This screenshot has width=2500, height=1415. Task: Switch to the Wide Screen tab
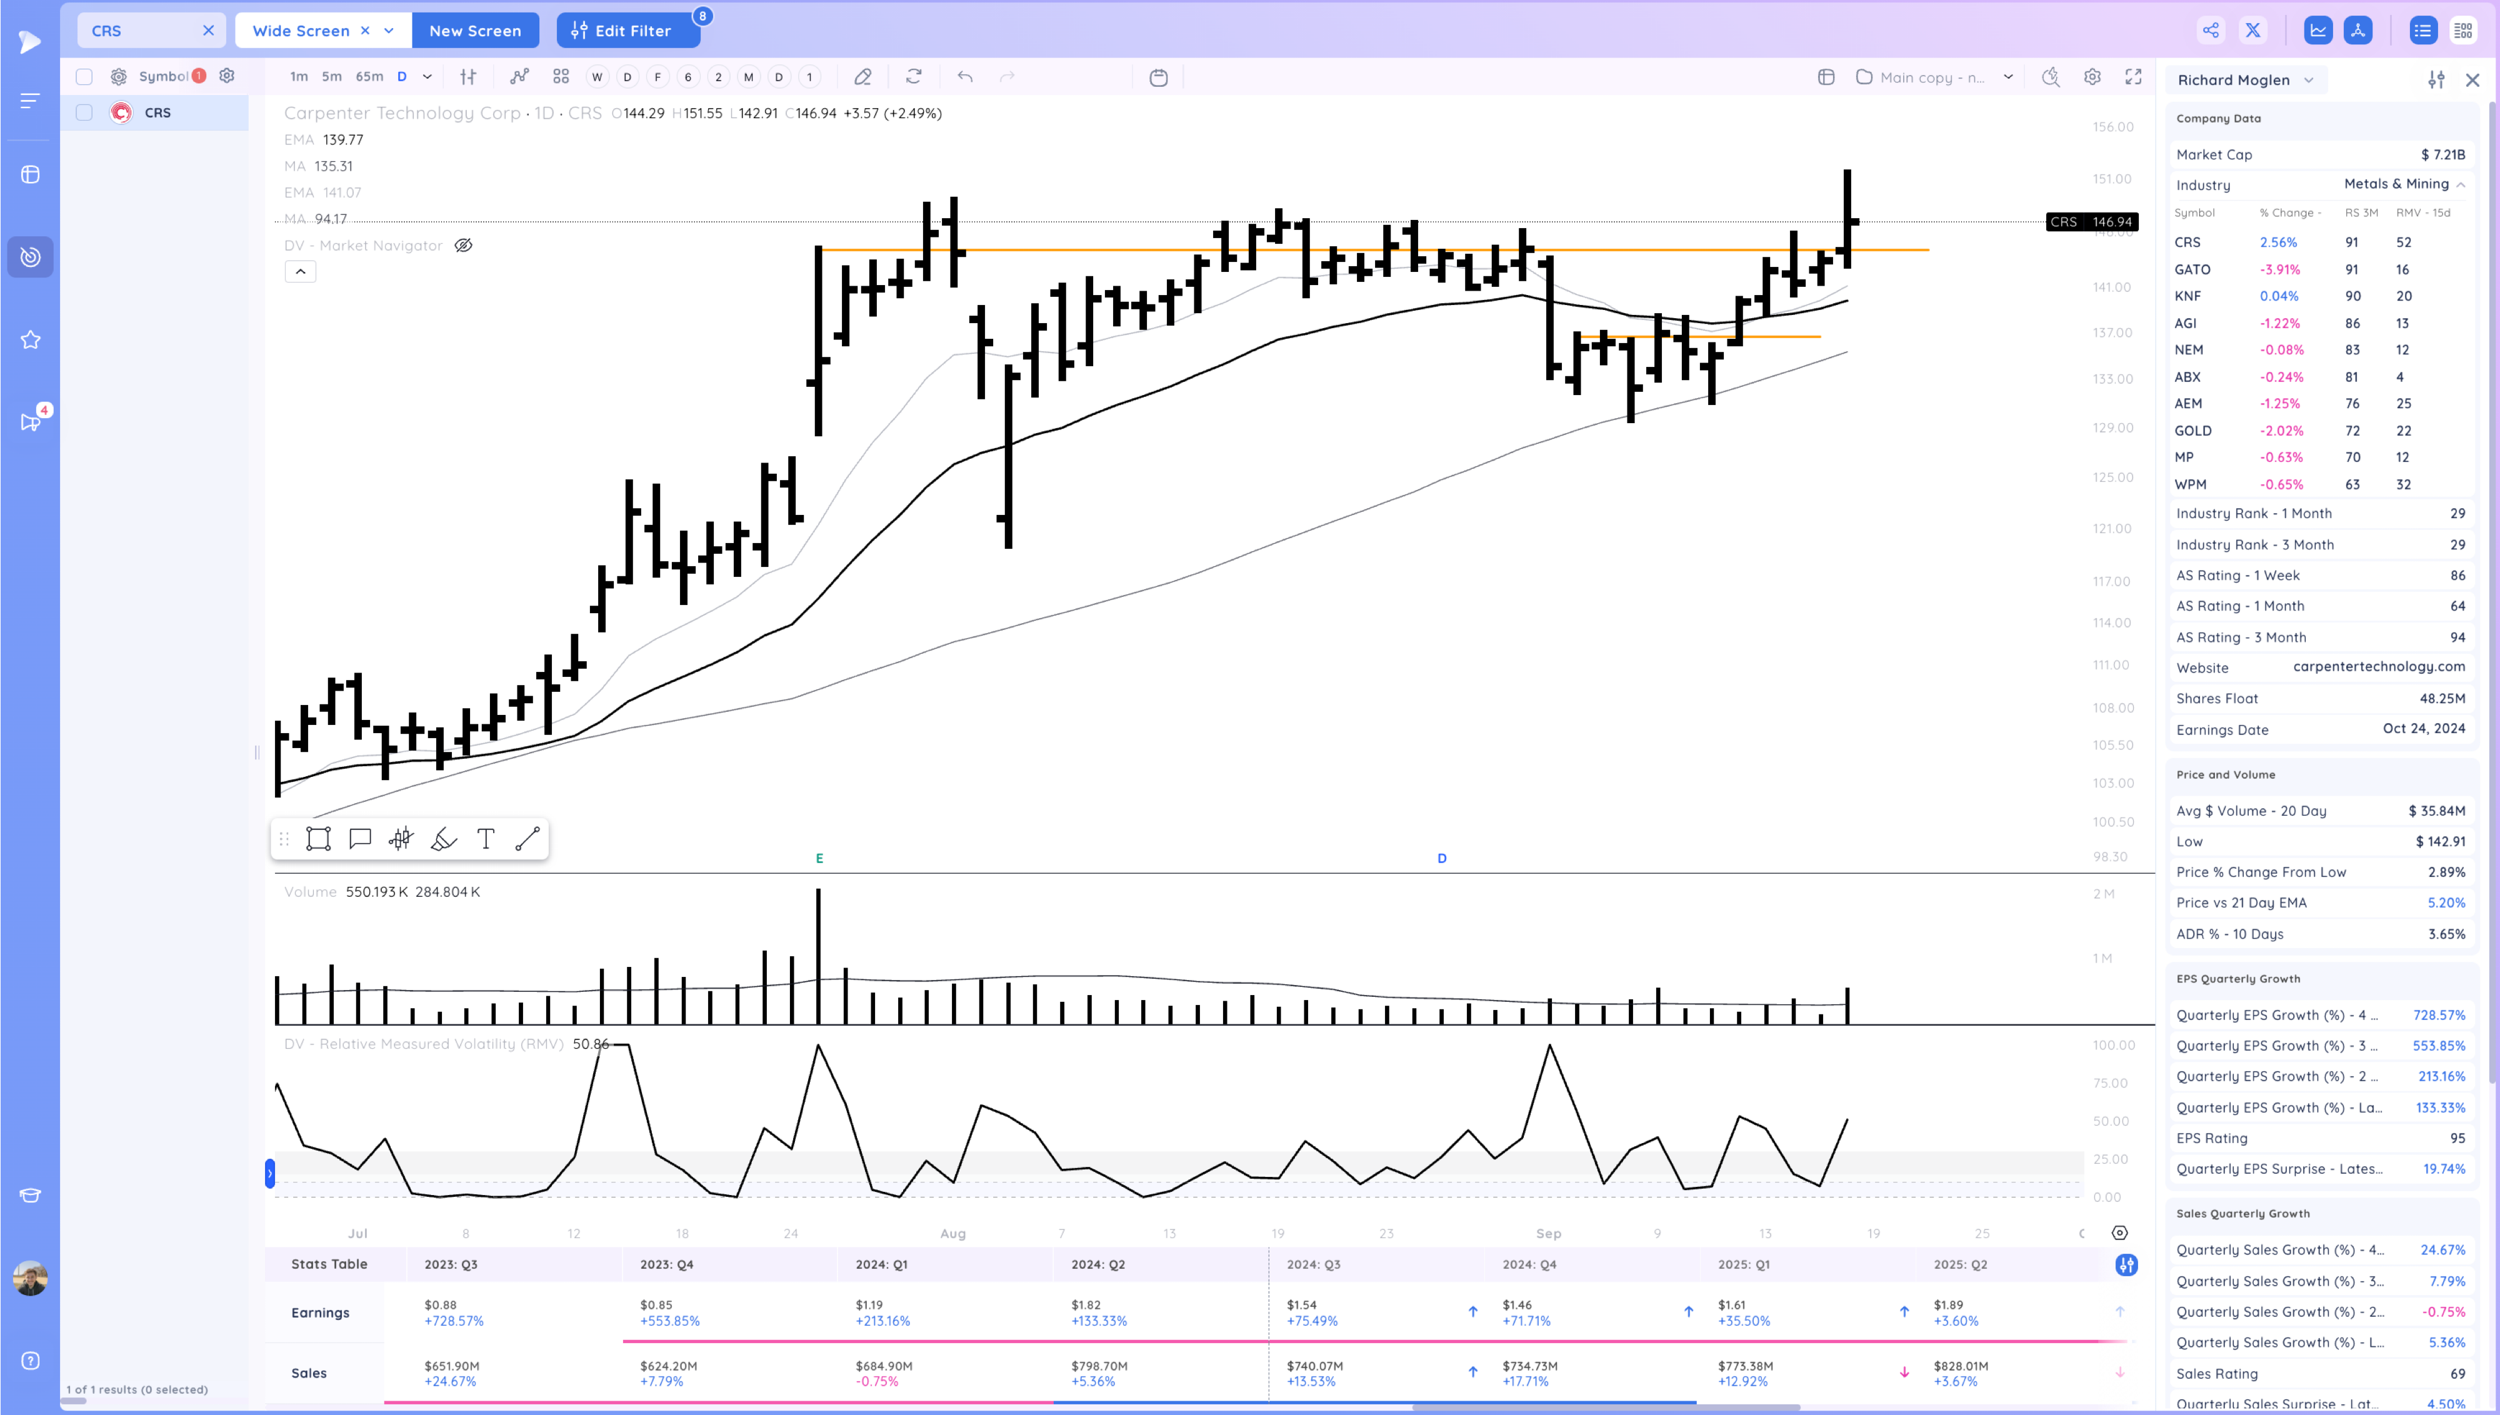(301, 31)
